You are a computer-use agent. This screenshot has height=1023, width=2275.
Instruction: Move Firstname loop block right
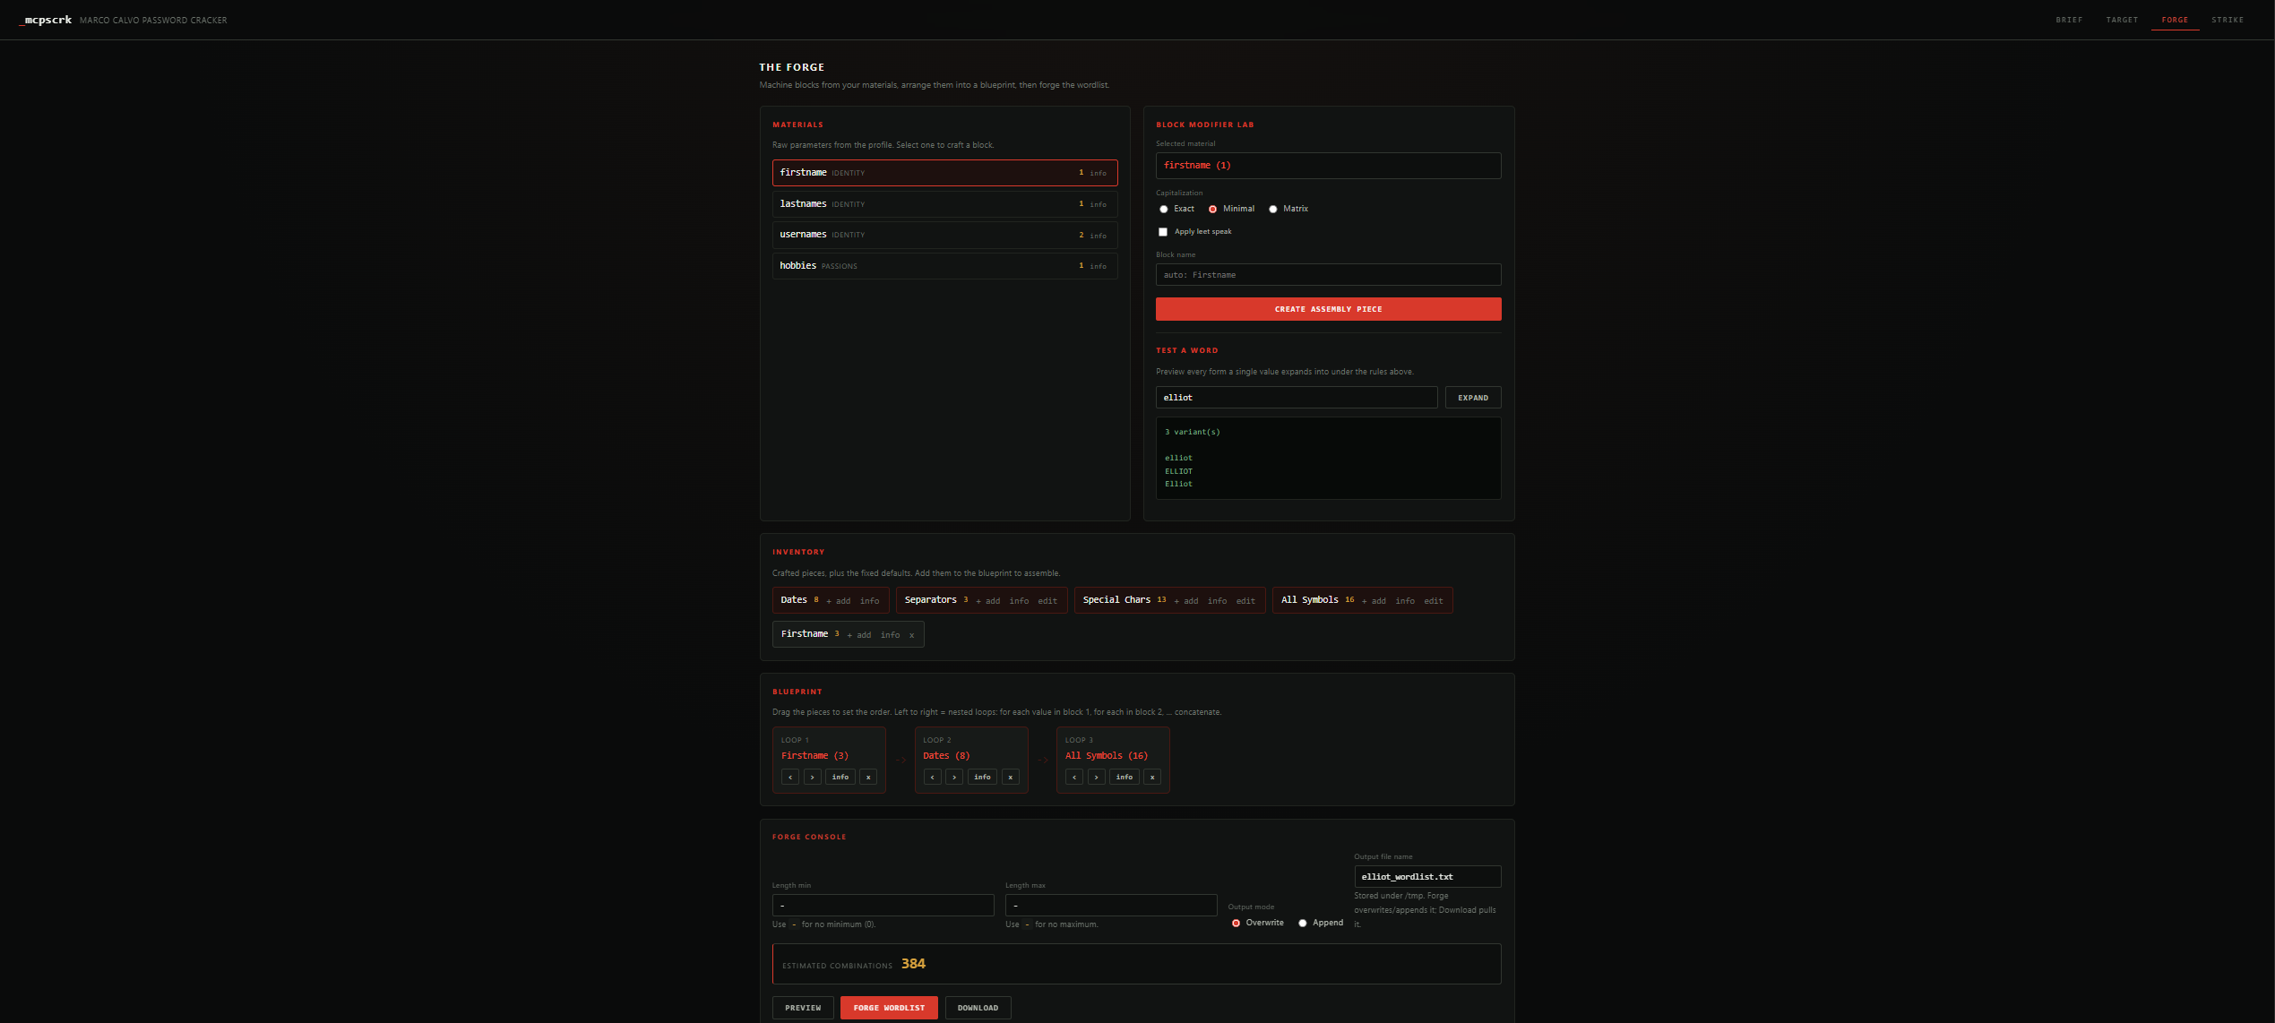812,777
